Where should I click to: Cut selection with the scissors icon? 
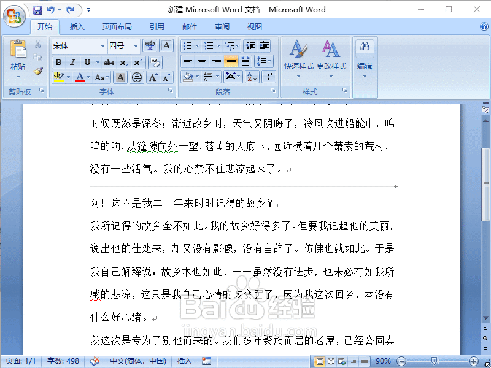click(38, 44)
